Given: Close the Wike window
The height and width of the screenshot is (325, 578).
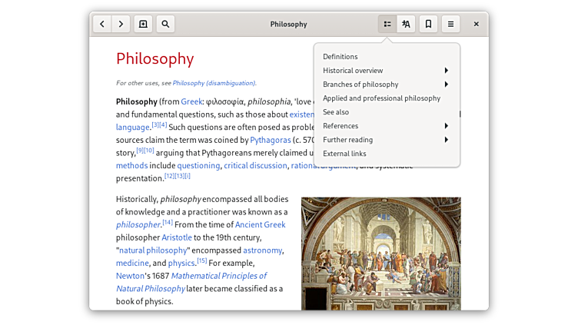Looking at the screenshot, I should (477, 24).
